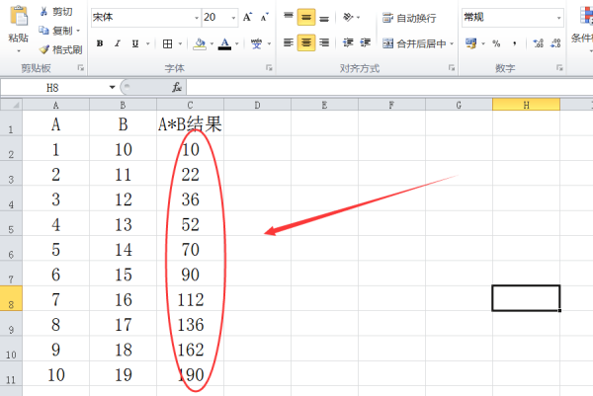This screenshot has height=396, width=593.
Task: Click the percent style icon
Action: (x=496, y=43)
